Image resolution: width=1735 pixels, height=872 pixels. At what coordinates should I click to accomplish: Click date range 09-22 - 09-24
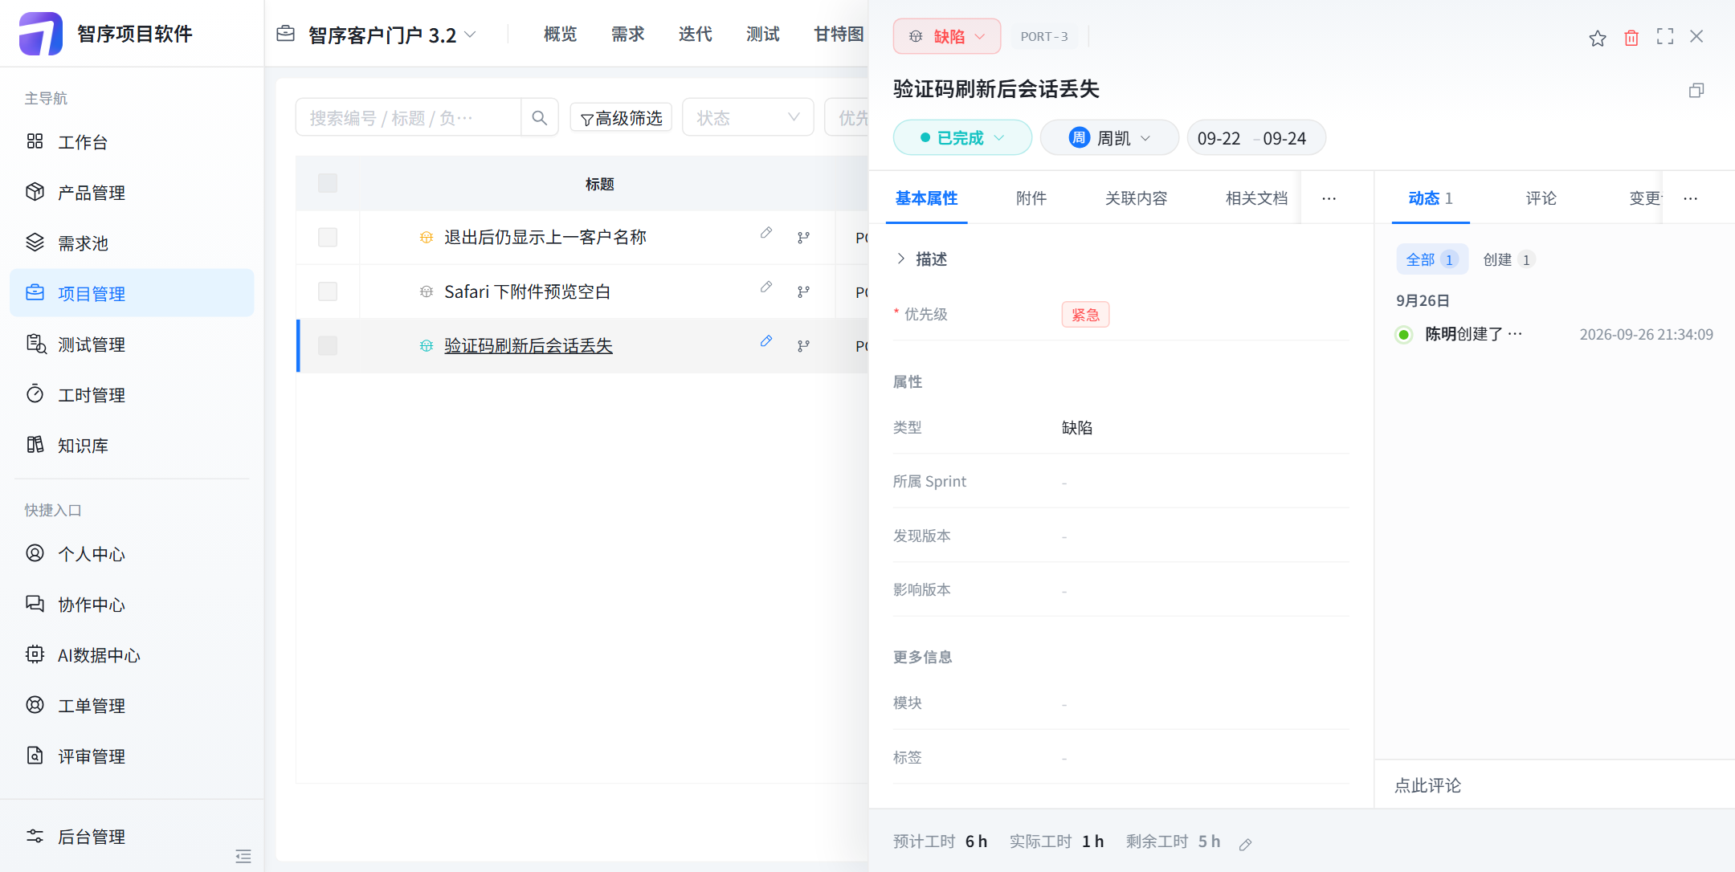click(x=1255, y=138)
